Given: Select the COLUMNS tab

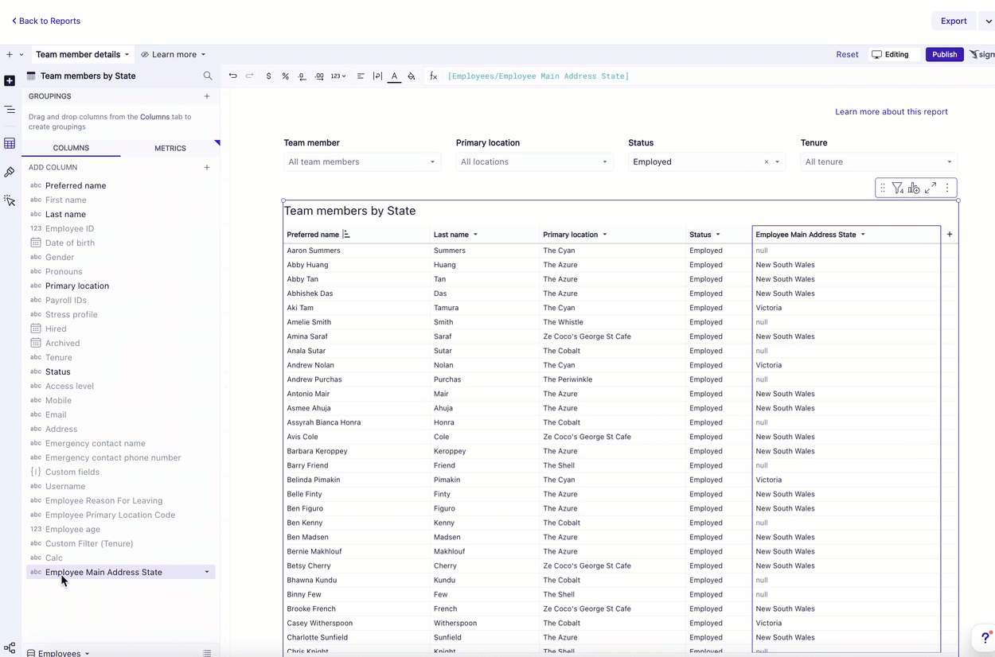Looking at the screenshot, I should coord(71,148).
